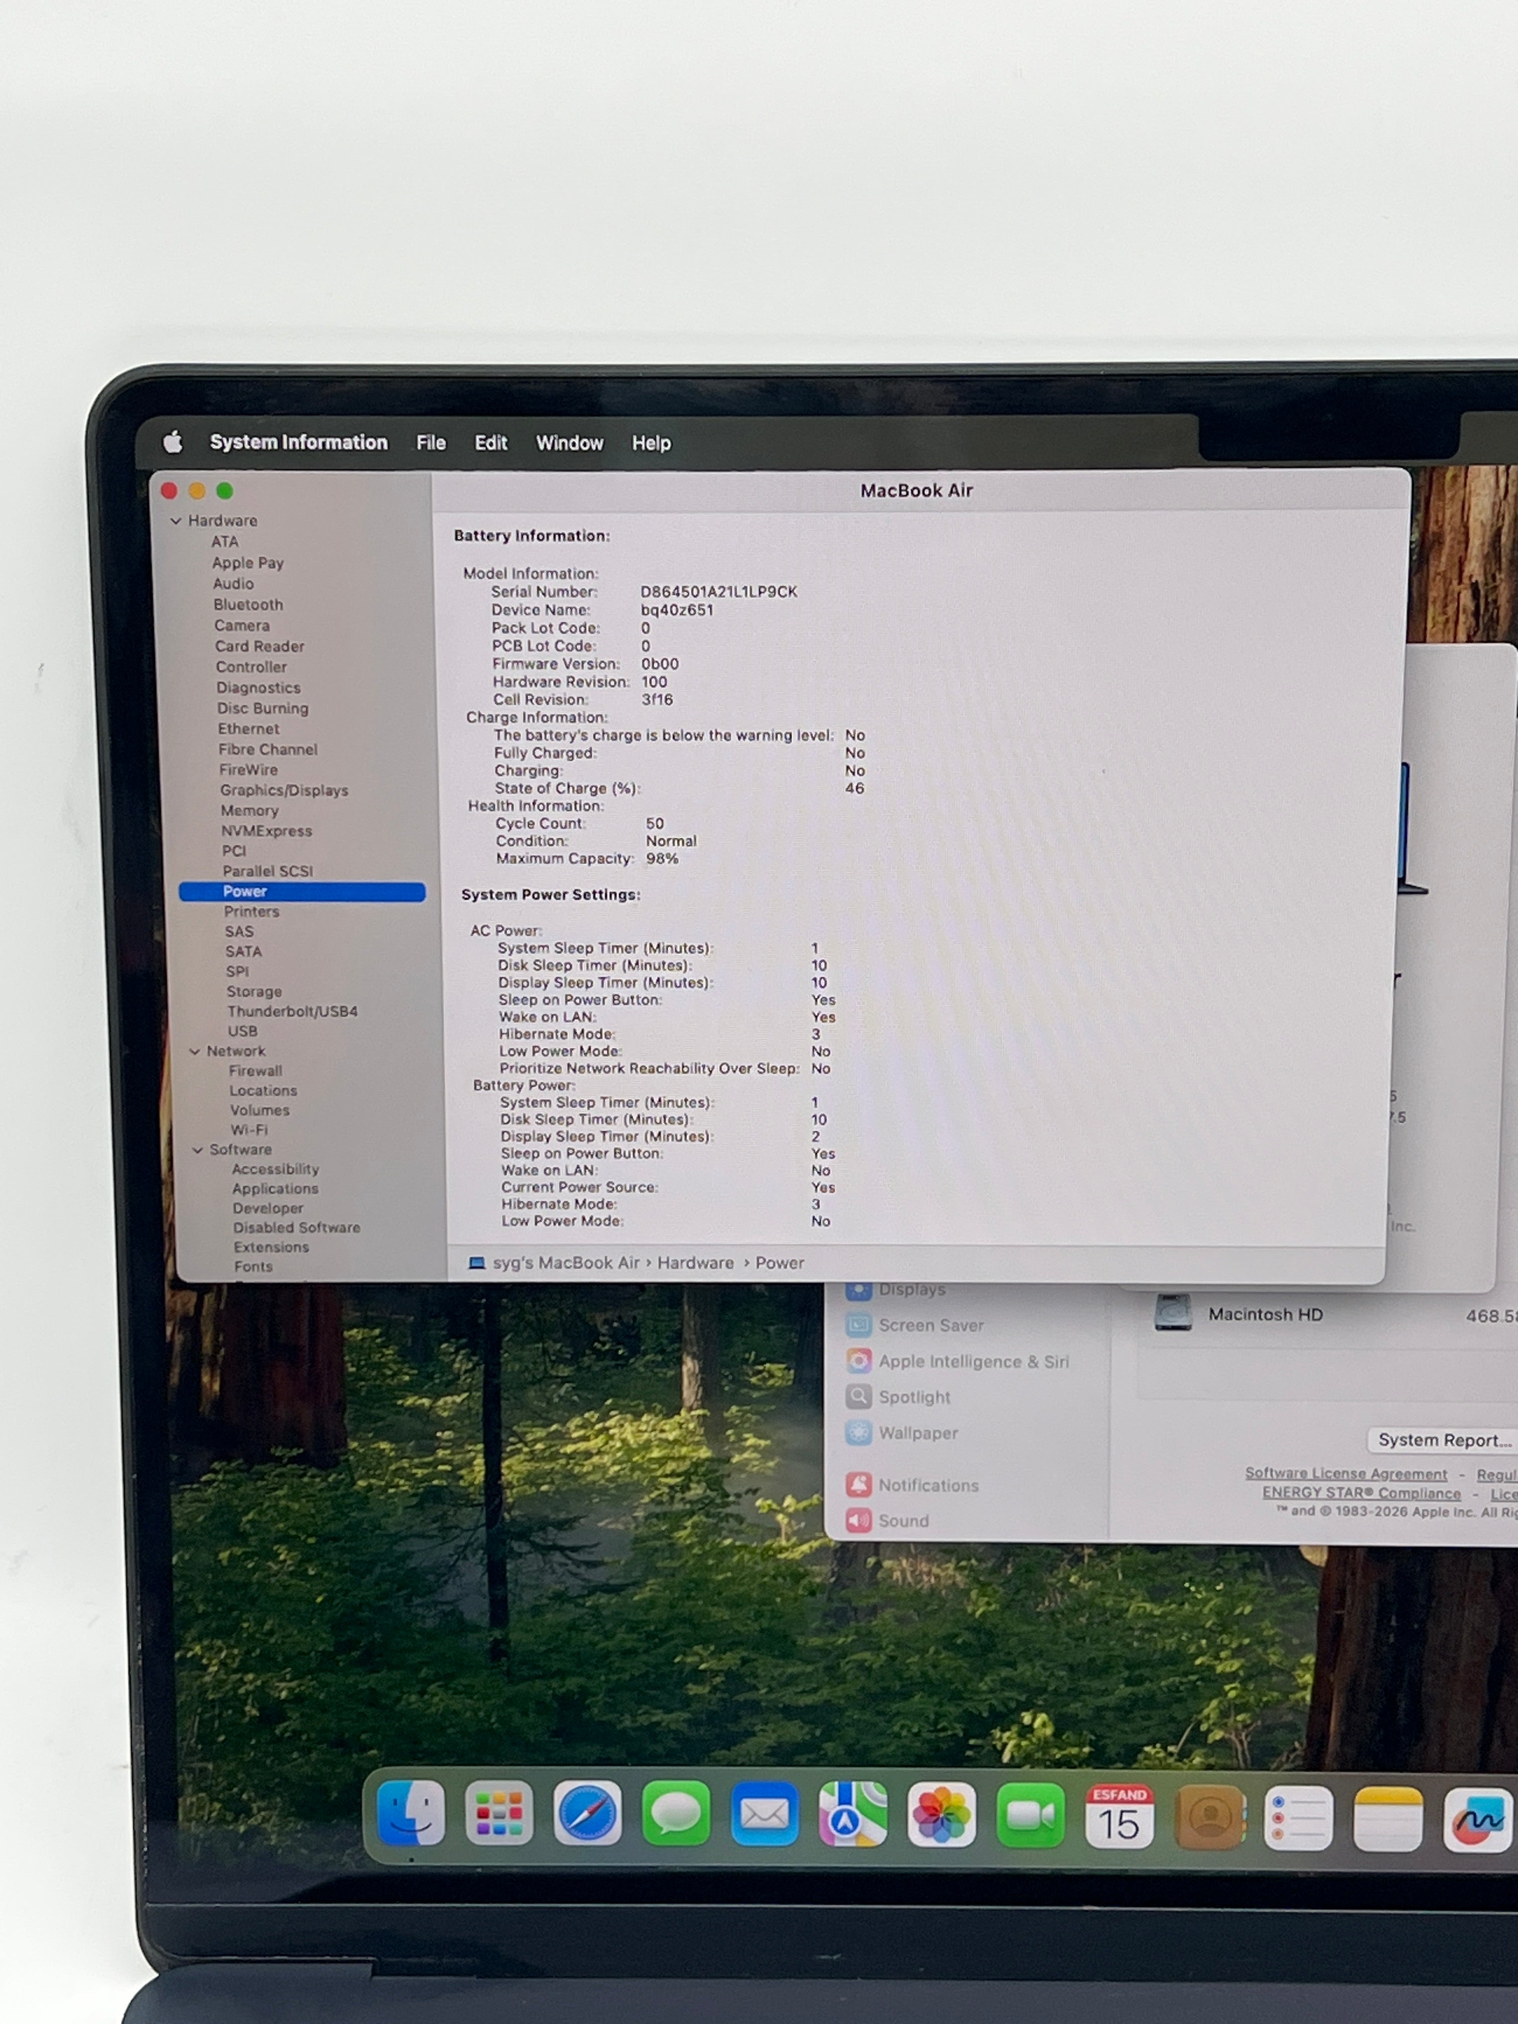
Task: Select Thunderbolt/USB4 in the sidebar
Action: pyautogui.click(x=293, y=1011)
